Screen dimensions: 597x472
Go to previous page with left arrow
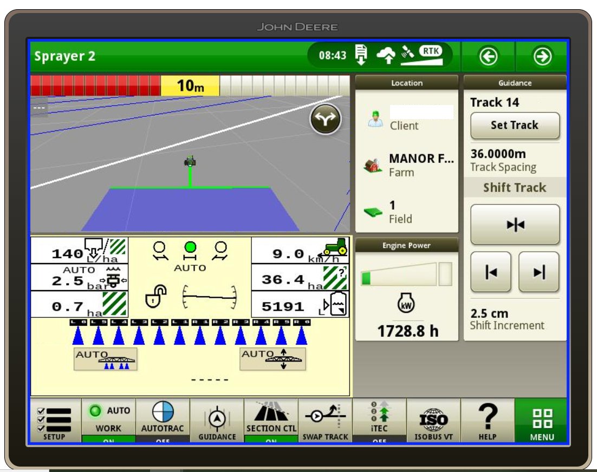(488, 56)
